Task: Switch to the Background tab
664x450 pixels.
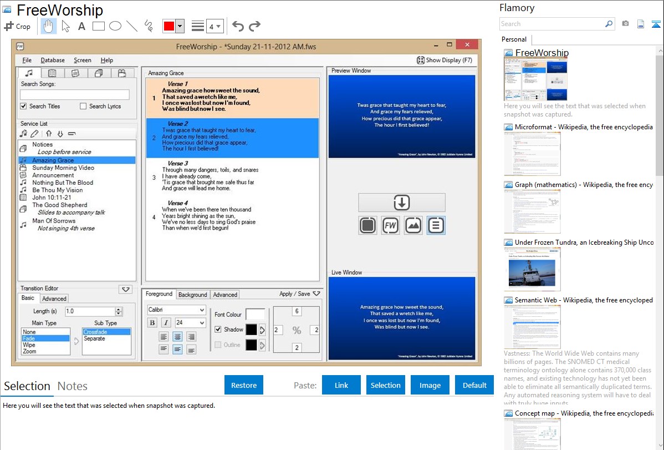Action: [193, 295]
